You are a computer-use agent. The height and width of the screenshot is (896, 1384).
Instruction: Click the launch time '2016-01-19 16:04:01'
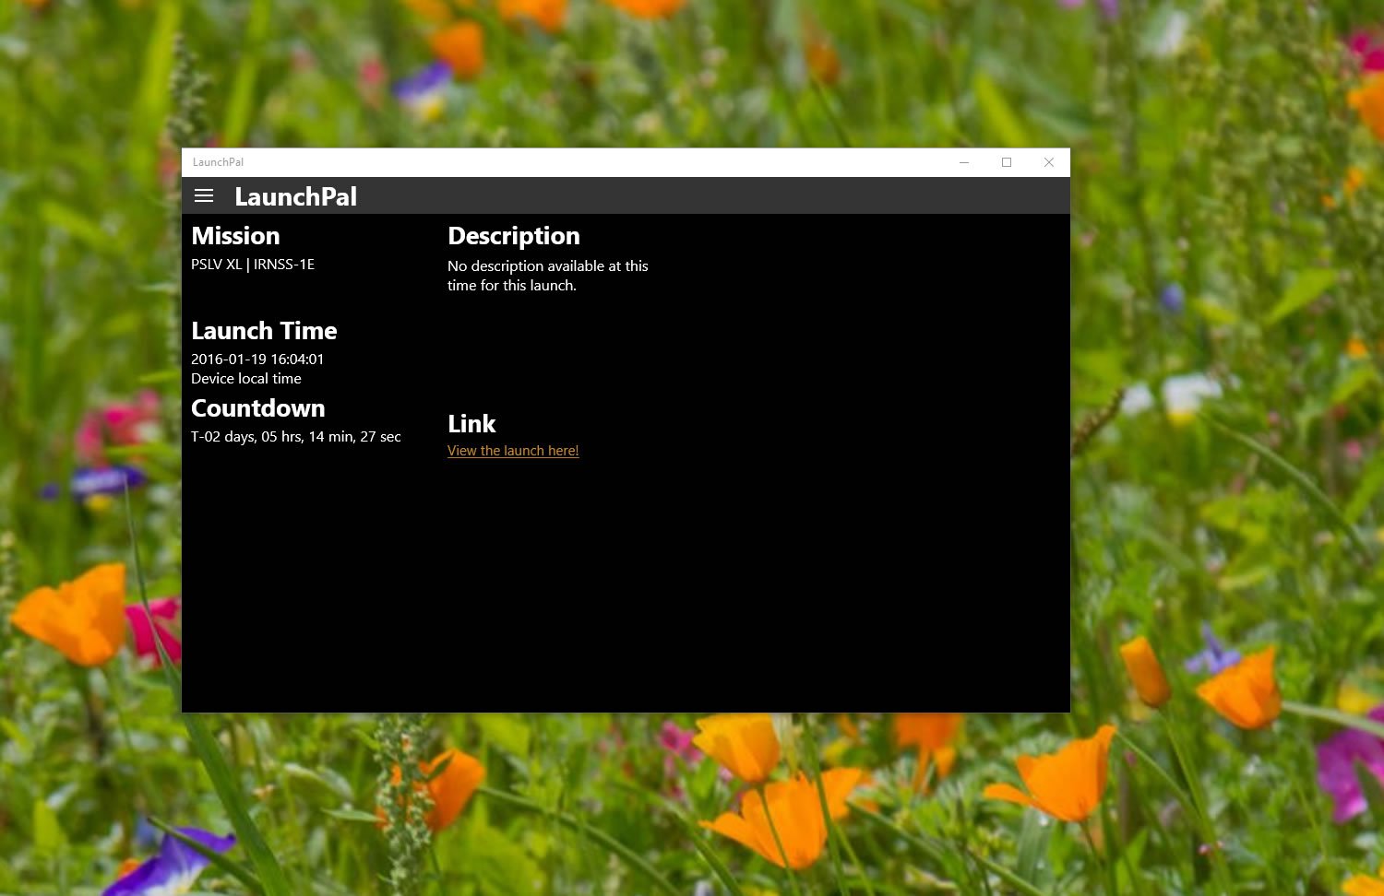pyautogui.click(x=257, y=360)
